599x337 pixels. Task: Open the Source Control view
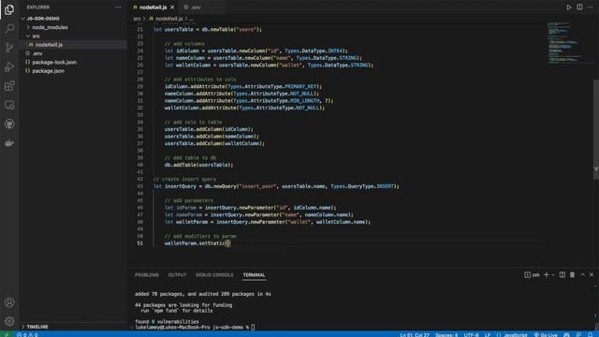click(9, 48)
